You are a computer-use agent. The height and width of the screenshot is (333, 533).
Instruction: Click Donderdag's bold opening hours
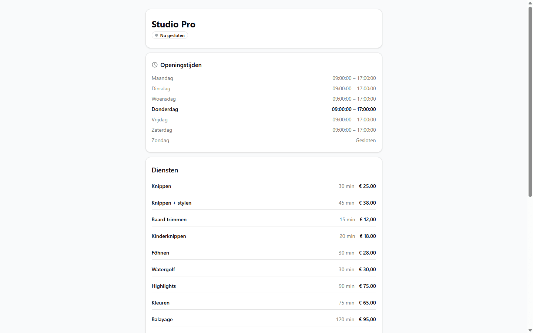tap(354, 109)
